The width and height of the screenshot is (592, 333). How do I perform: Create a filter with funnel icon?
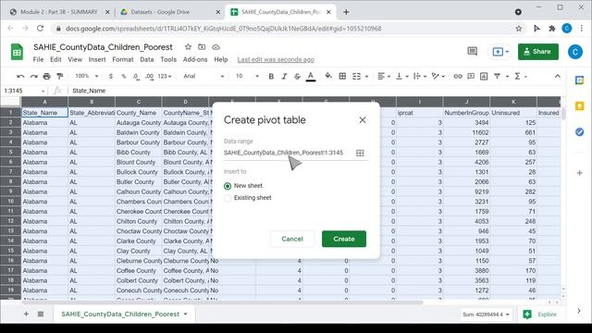tap(498, 76)
